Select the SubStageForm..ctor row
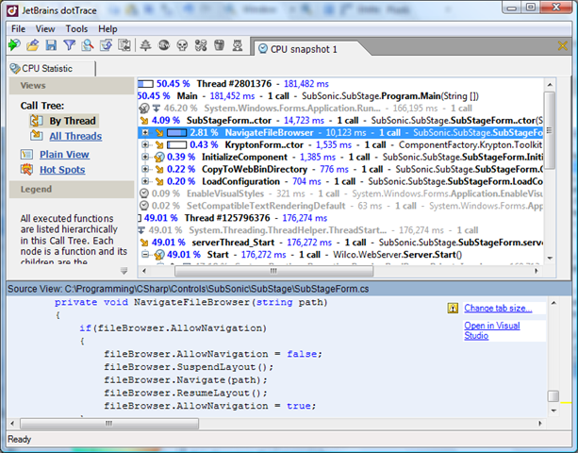 (x=340, y=120)
